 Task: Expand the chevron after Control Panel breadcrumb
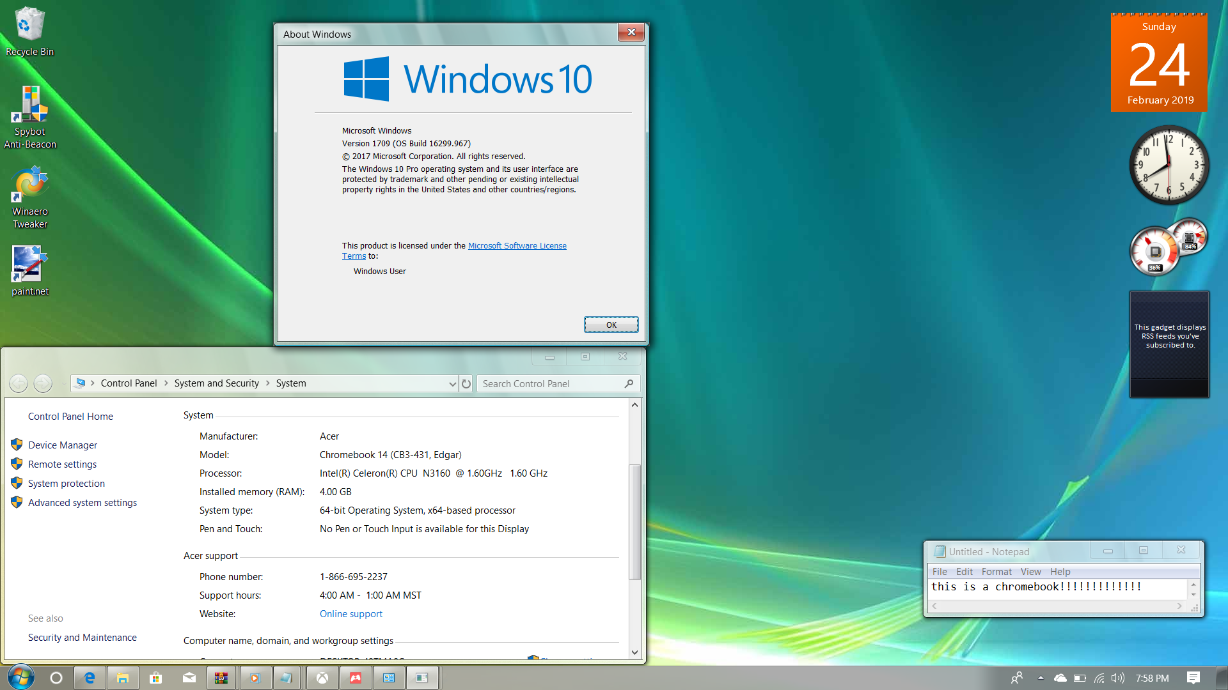166,383
